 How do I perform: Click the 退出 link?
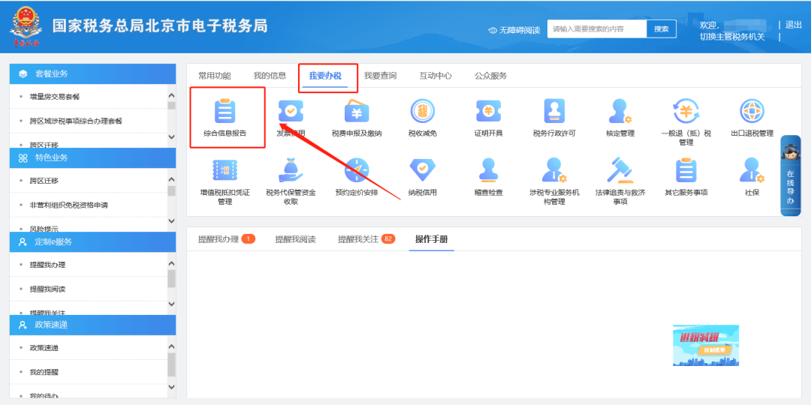[x=793, y=25]
